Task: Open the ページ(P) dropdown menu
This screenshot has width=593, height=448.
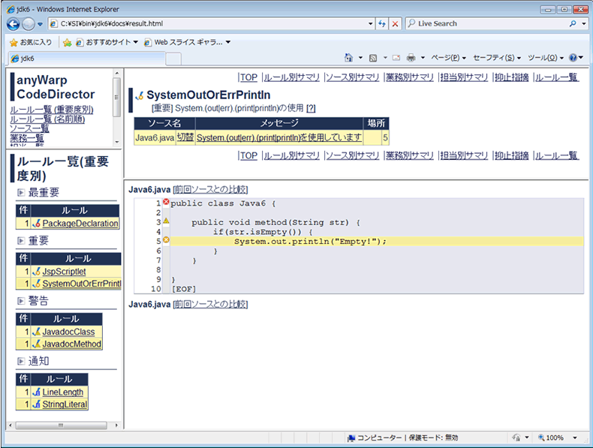Action: (x=448, y=58)
